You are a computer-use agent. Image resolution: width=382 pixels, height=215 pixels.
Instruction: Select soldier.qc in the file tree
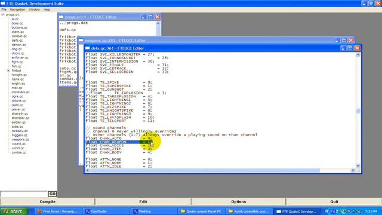pos(19,122)
